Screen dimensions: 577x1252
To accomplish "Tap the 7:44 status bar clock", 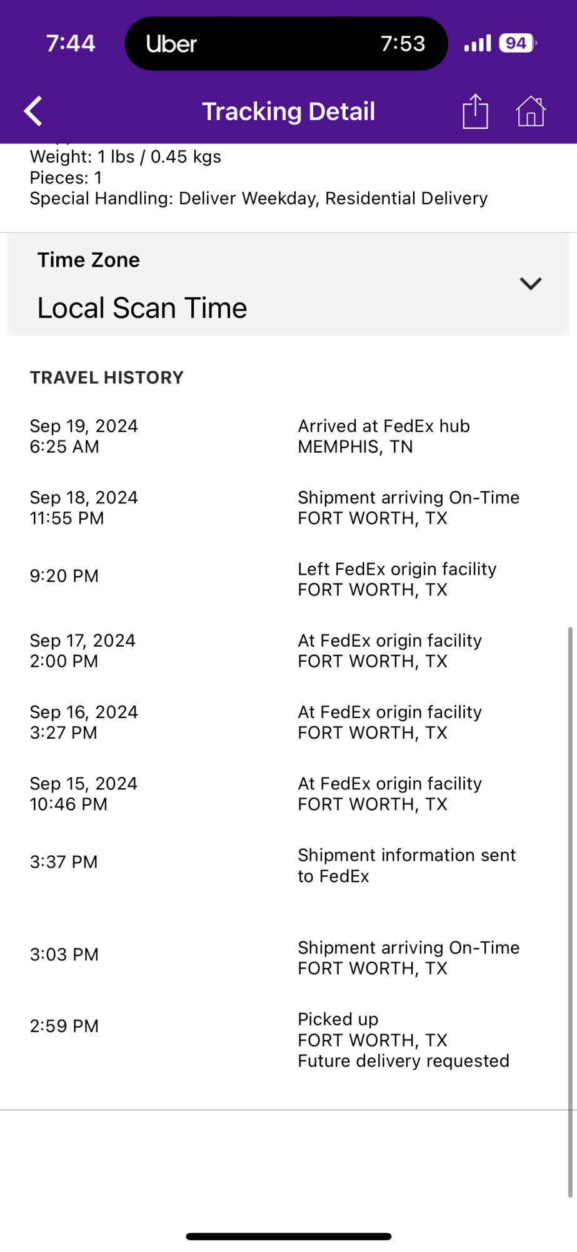I will pos(71,43).
